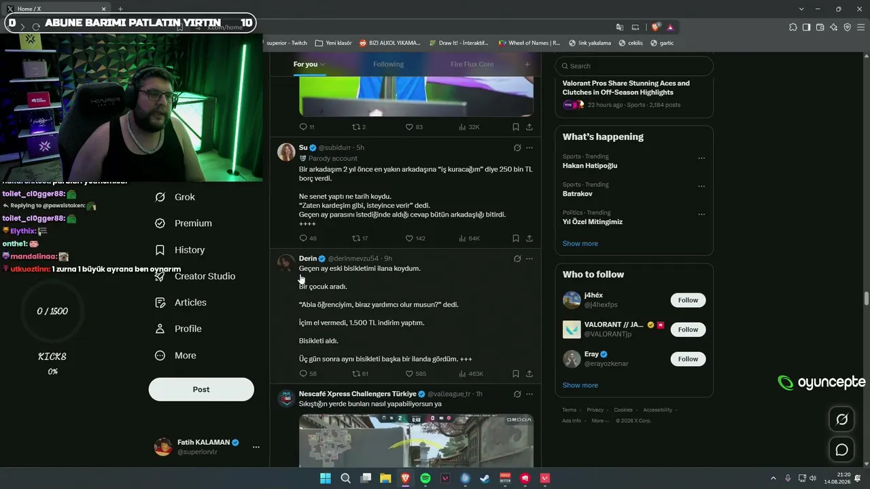Open options for Batrakov trend

coord(701,186)
